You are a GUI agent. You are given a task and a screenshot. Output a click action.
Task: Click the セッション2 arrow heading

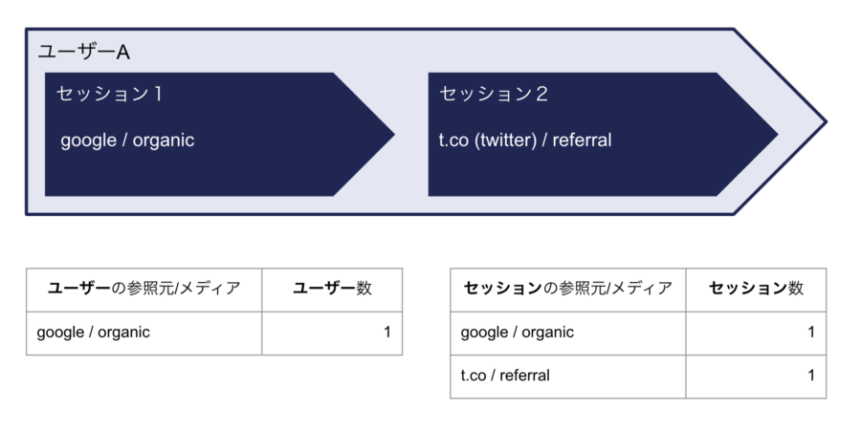point(493,94)
